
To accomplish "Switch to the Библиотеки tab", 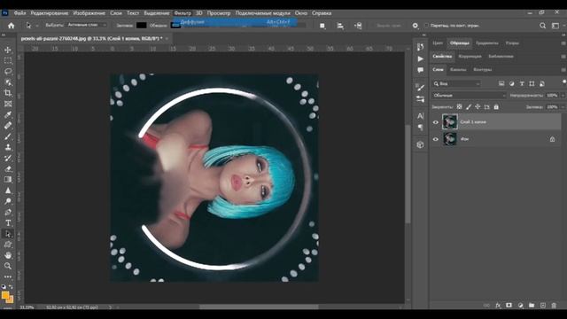I will (501, 57).
